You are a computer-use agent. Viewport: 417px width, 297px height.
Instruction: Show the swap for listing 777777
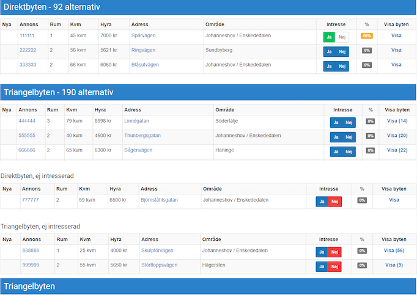[x=394, y=200]
